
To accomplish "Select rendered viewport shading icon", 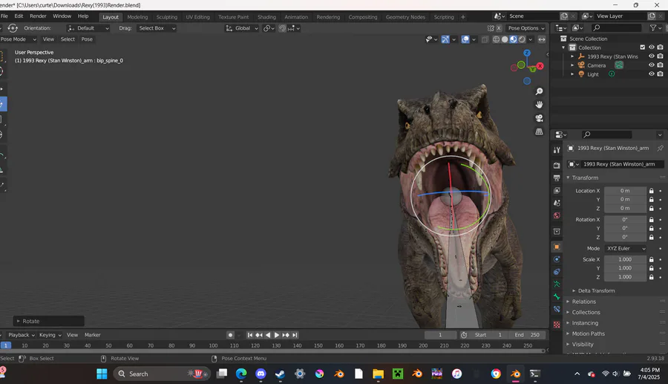I will tap(522, 39).
